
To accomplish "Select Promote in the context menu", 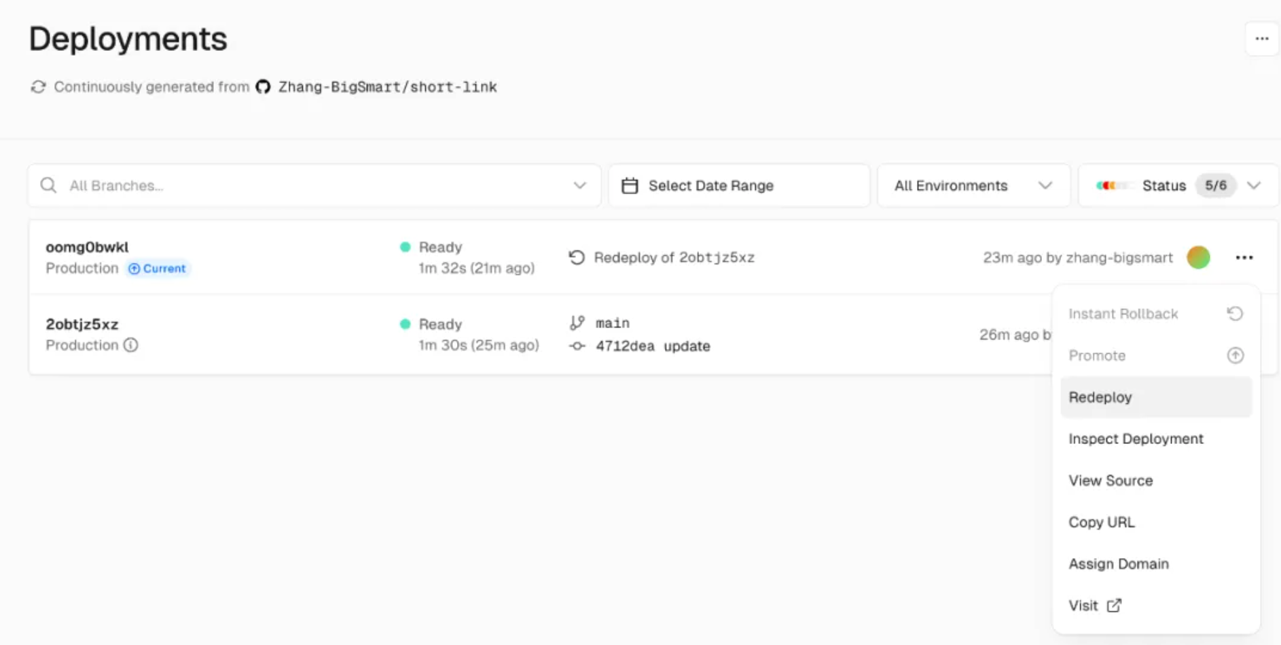I will [1156, 356].
